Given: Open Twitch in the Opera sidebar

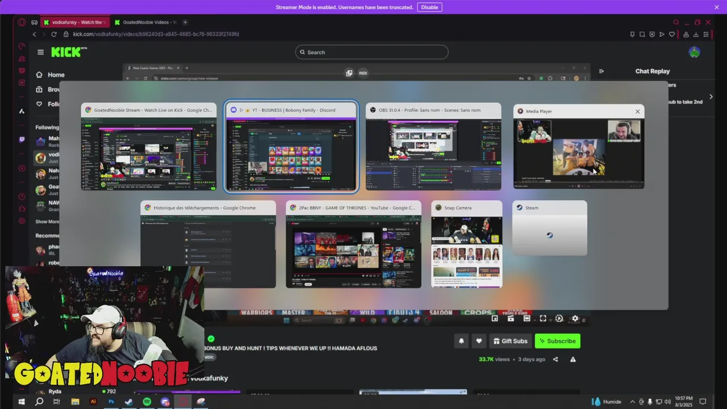Looking at the screenshot, I should point(22,139).
